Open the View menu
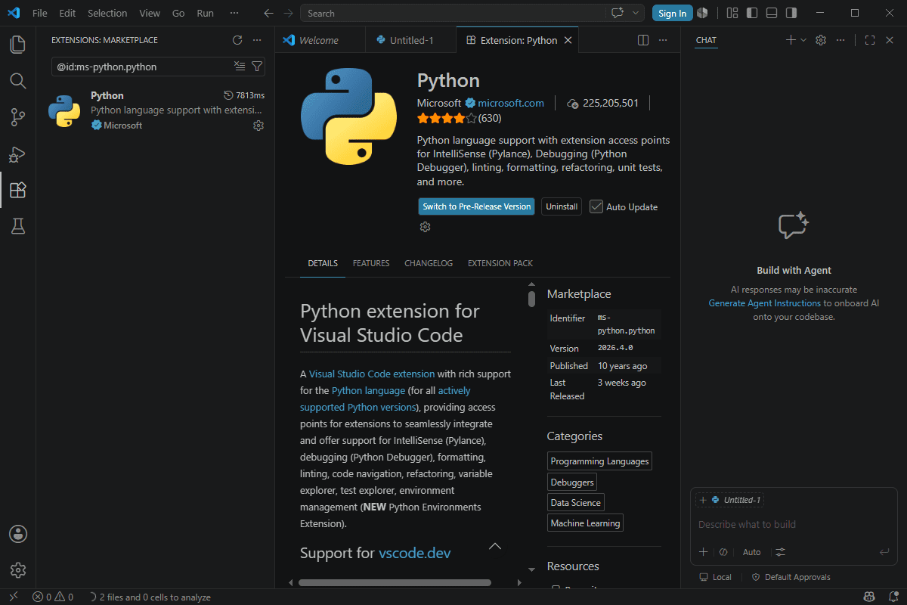The image size is (907, 605). tap(150, 13)
